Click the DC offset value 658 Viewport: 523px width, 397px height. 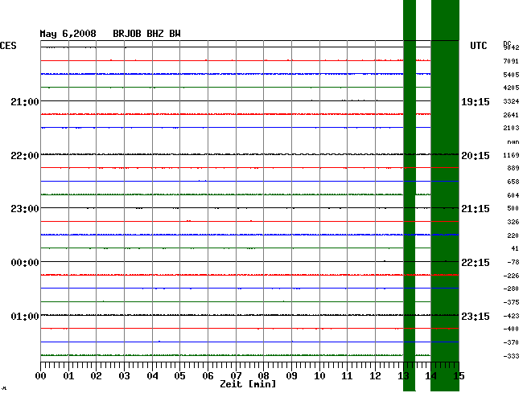[513, 182]
